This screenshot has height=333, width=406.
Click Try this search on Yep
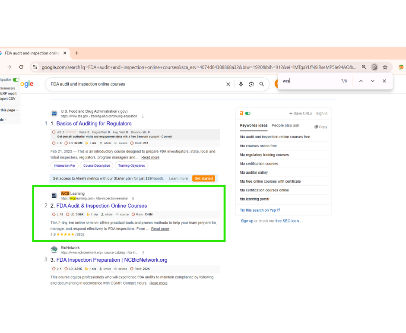260,210
